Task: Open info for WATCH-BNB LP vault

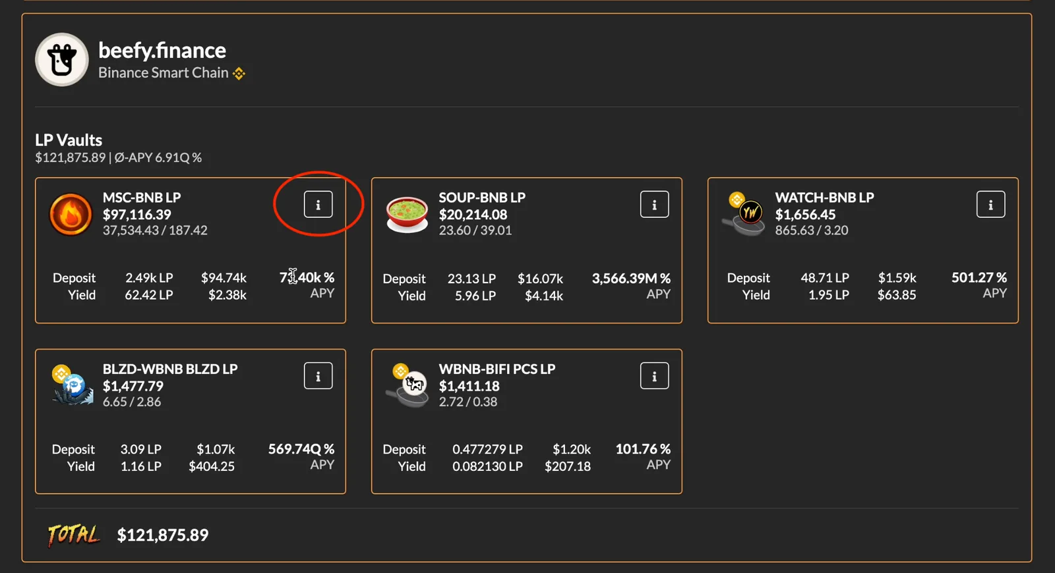Action: coord(990,204)
